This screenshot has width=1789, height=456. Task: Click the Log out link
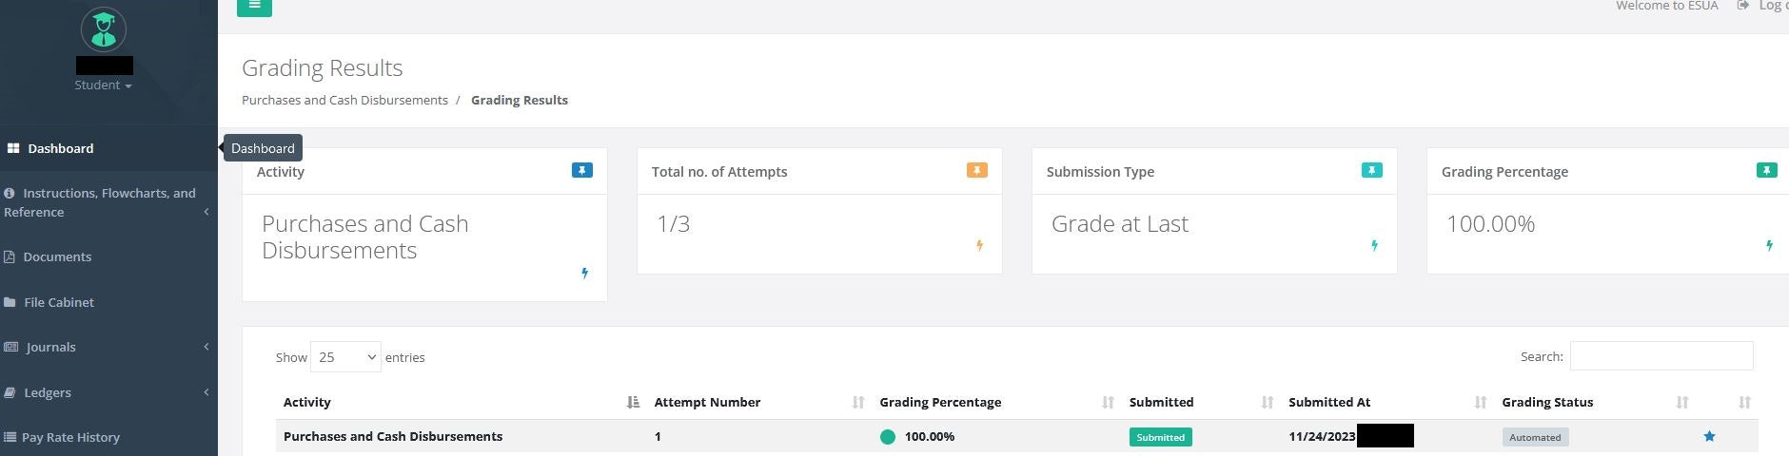(1768, 6)
